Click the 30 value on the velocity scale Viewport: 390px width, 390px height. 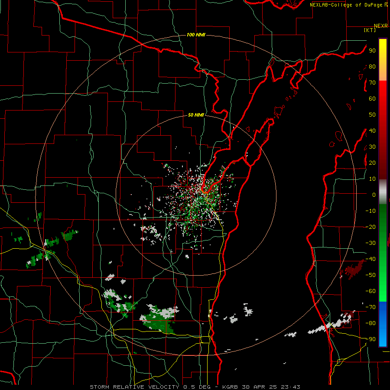point(372,147)
